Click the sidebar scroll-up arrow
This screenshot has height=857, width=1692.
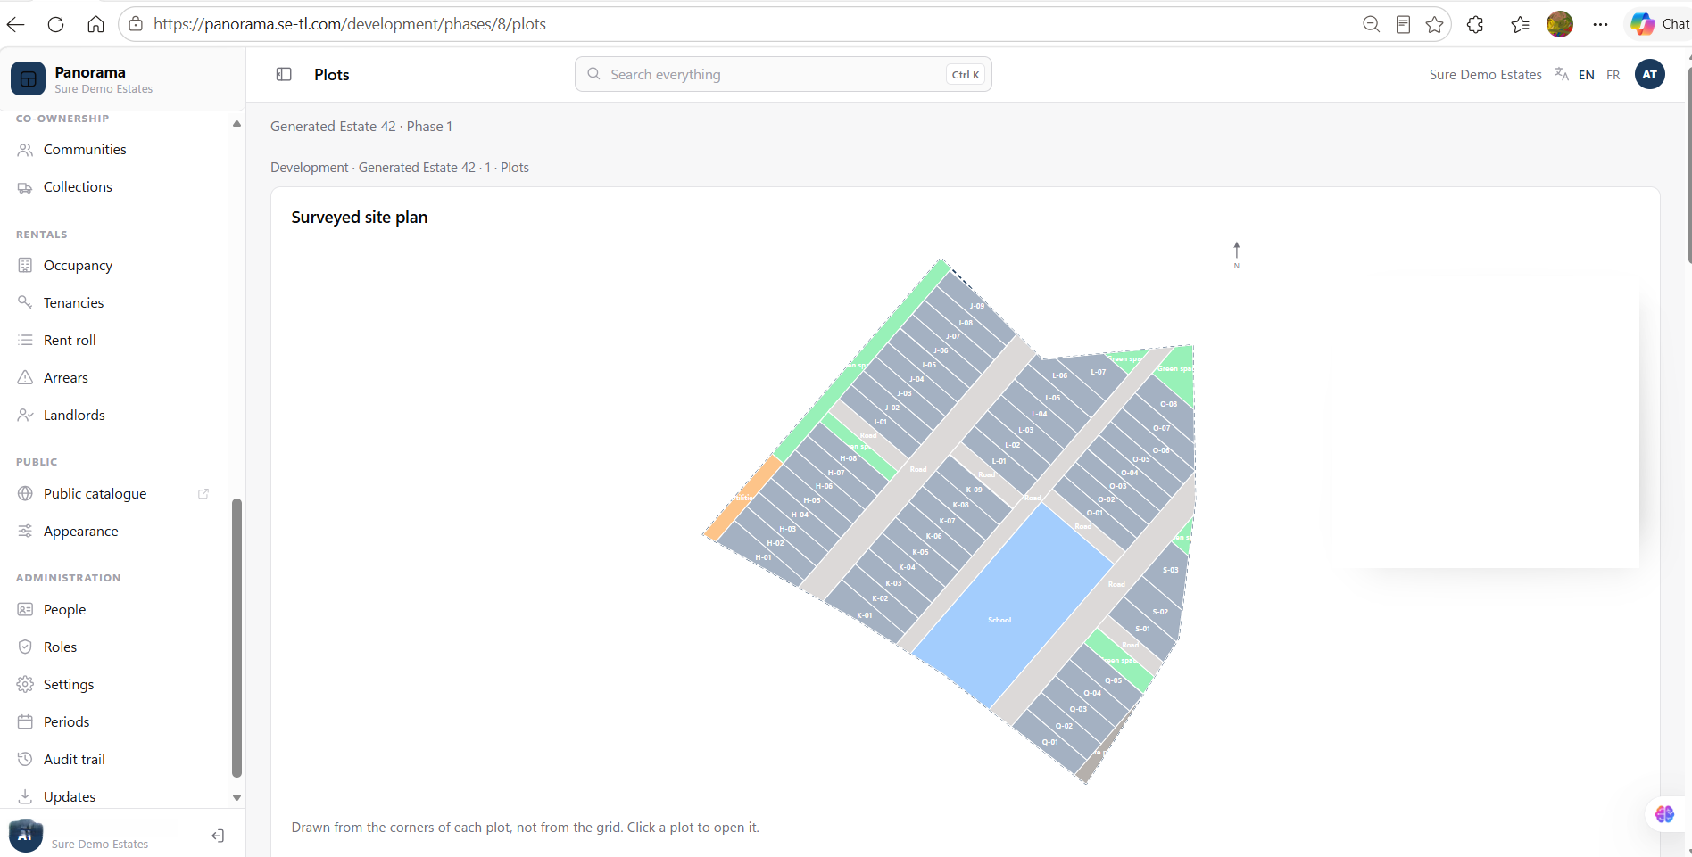(236, 124)
